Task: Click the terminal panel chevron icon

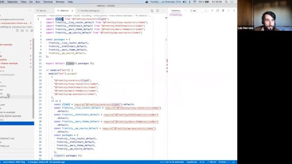Action: point(229,10)
